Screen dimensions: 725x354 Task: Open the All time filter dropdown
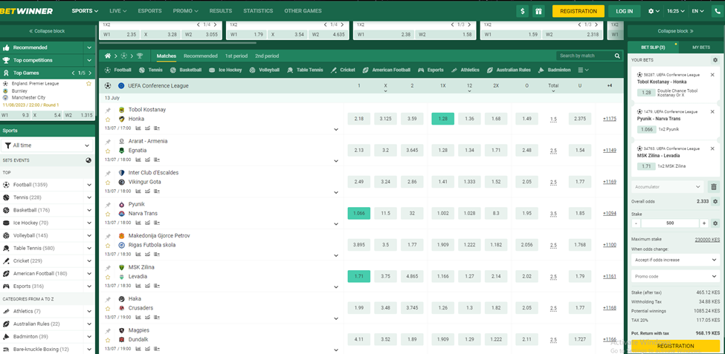tap(48, 145)
